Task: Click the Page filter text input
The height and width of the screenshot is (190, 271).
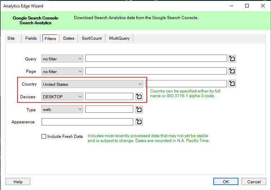Action: click(x=156, y=71)
